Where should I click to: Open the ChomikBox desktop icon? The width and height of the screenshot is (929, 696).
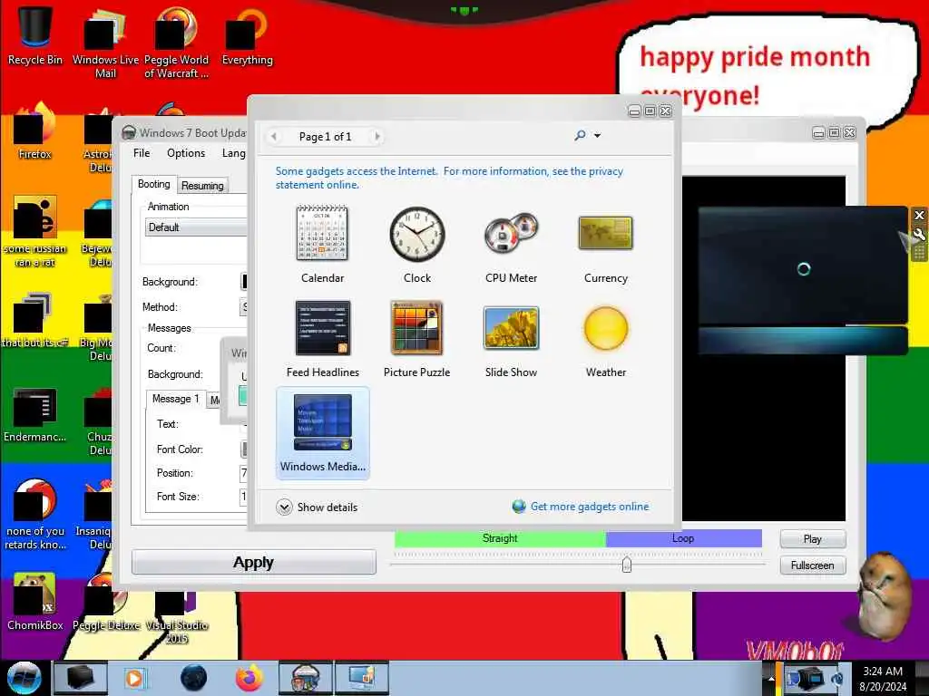point(35,602)
